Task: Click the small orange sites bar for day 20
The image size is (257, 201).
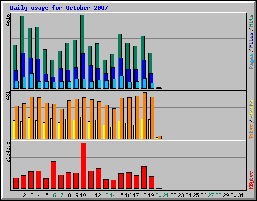Action: point(160,137)
